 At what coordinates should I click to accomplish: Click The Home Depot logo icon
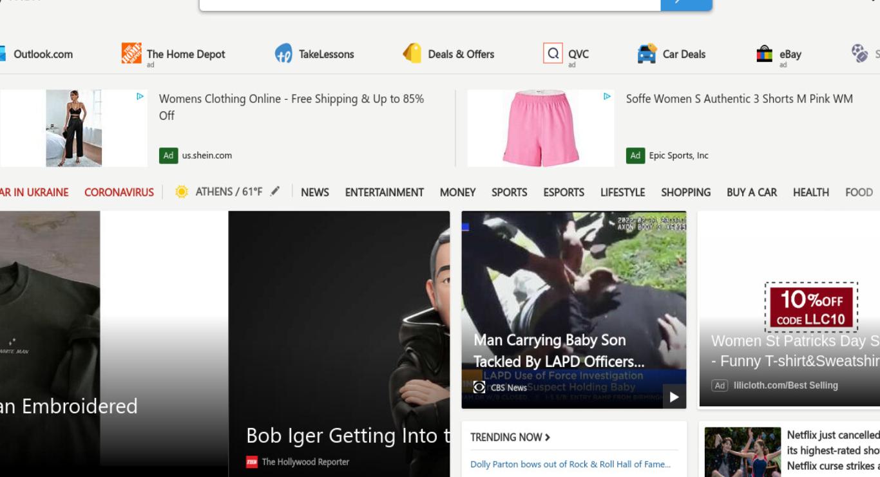coord(131,53)
